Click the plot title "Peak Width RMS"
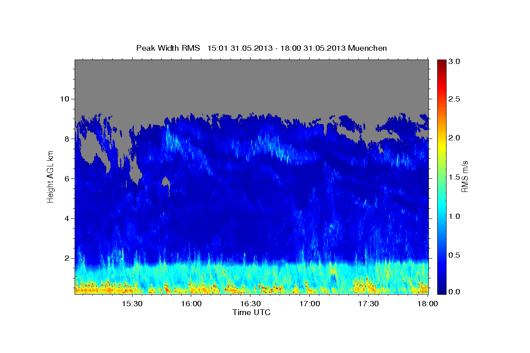This screenshot has height=353, width=530. [168, 48]
